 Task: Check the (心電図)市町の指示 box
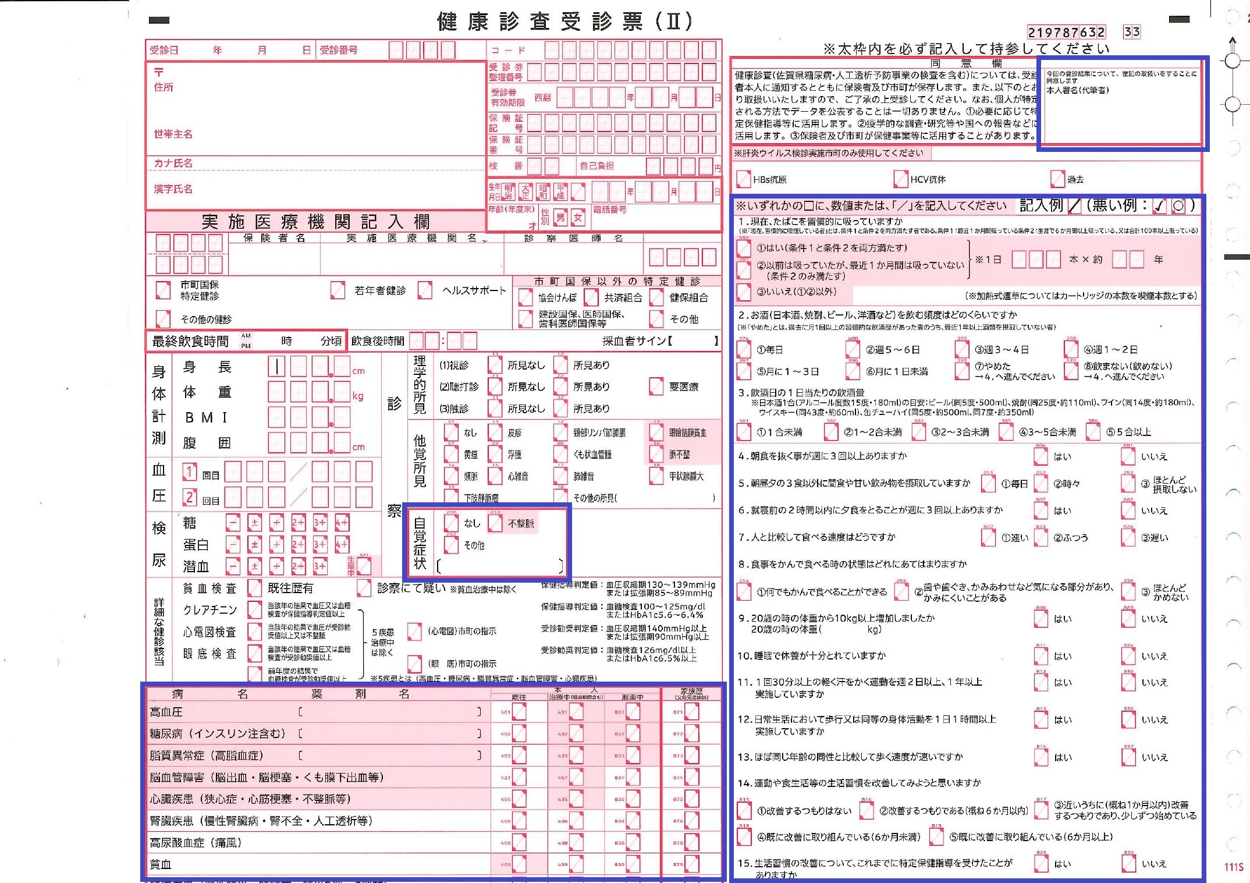pos(414,631)
